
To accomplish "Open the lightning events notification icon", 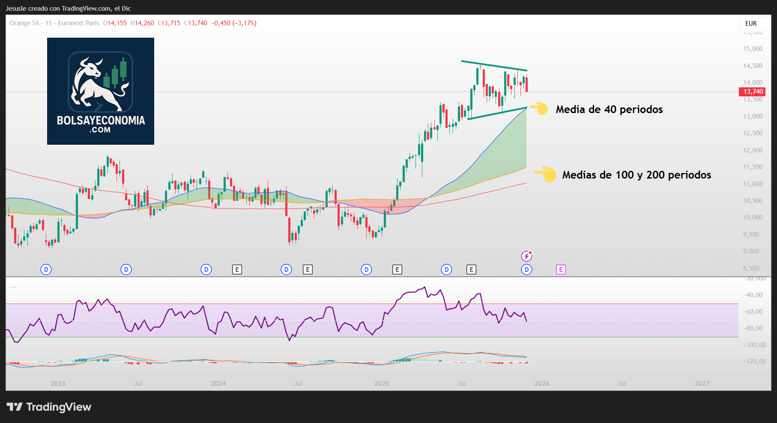I will point(526,256).
